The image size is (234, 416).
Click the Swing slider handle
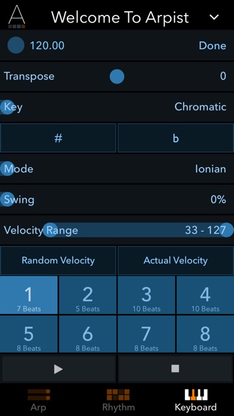tap(7, 199)
